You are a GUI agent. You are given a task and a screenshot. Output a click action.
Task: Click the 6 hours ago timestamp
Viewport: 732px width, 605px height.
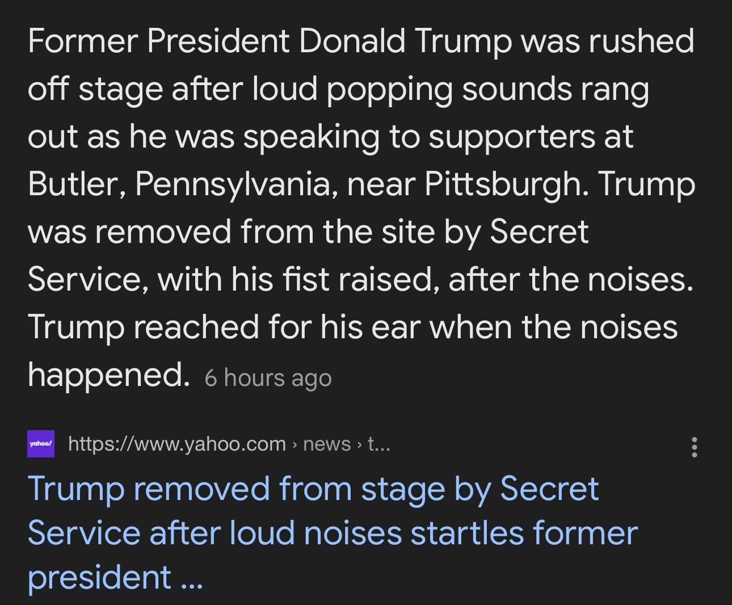tap(268, 377)
